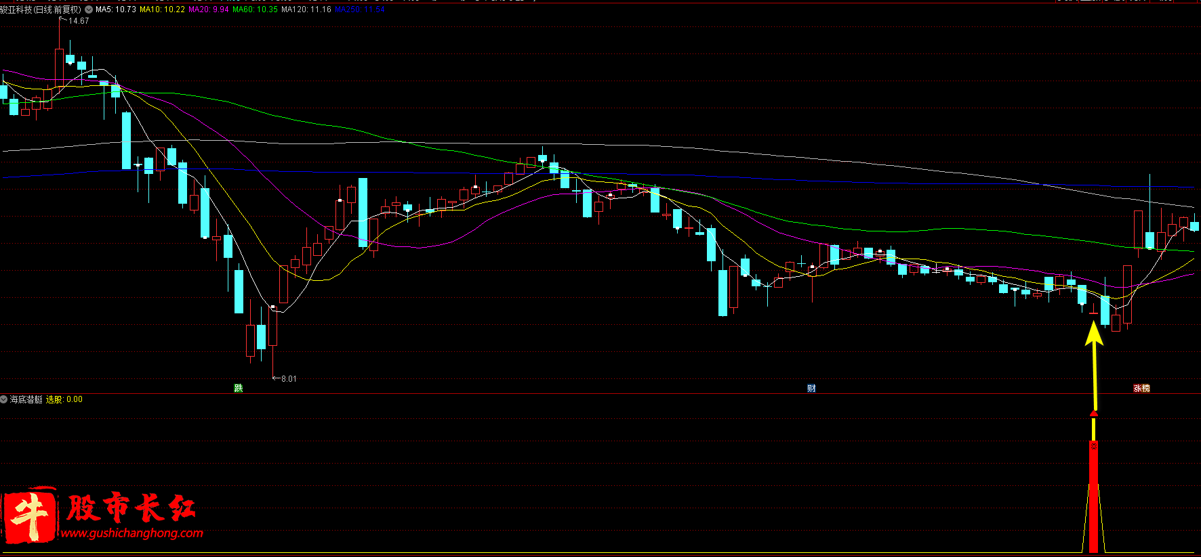Click the 8.01 low price label
The height and width of the screenshot is (557, 1201).
[x=289, y=378]
